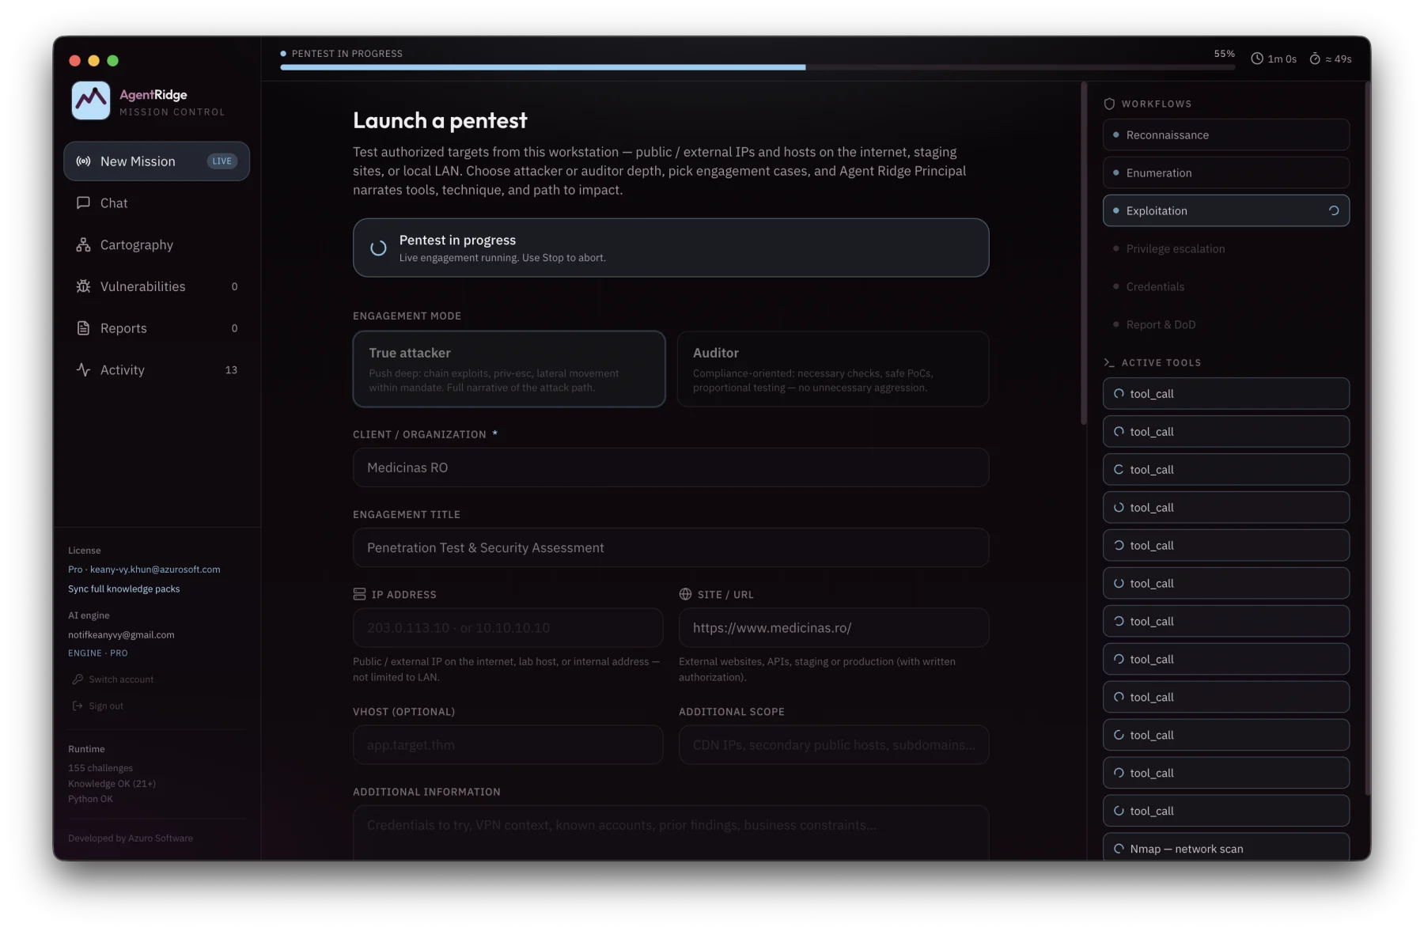Click the Activity pulse icon

(83, 370)
